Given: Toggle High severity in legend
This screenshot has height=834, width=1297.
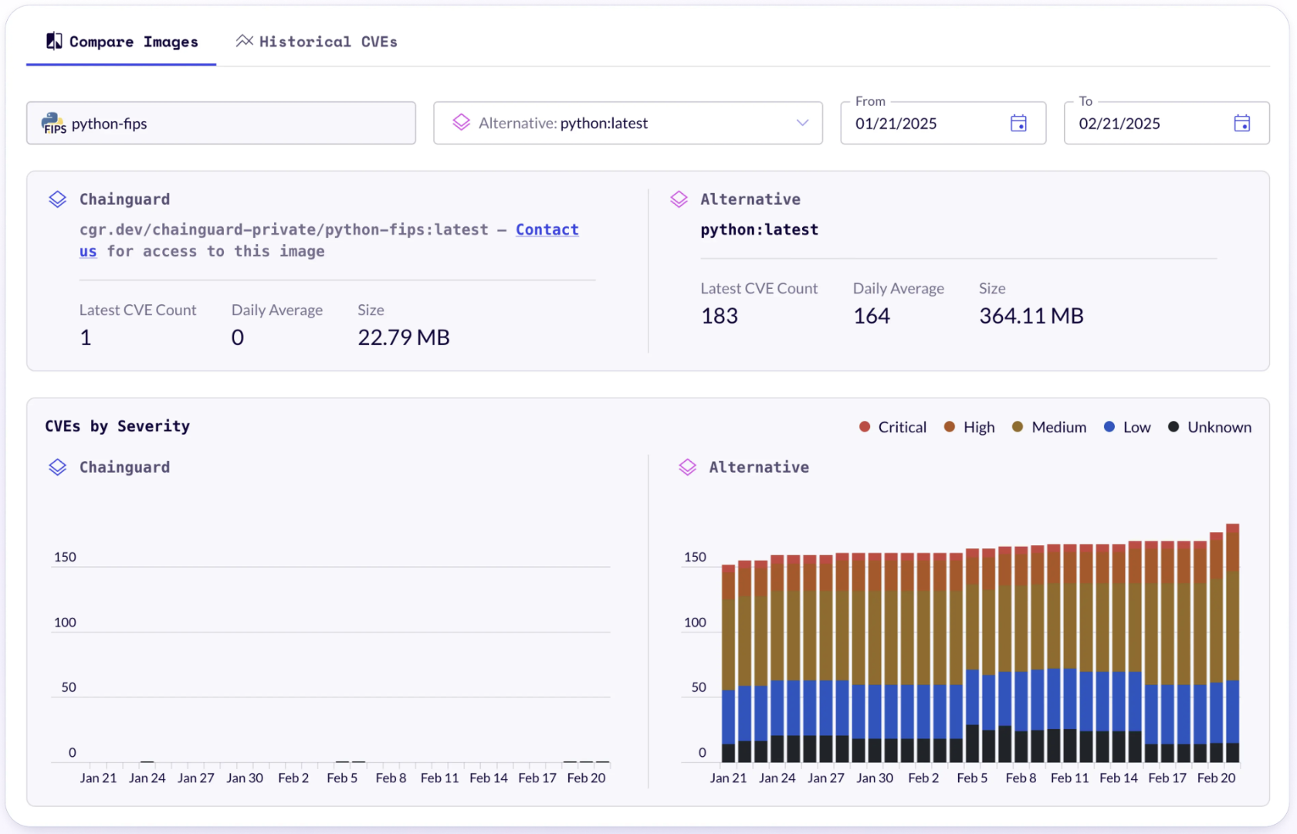Looking at the screenshot, I should [x=970, y=427].
